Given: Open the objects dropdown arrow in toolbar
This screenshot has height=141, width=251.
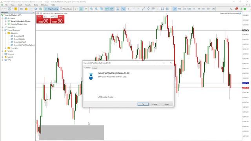Looking at the screenshot, I should point(170,9).
